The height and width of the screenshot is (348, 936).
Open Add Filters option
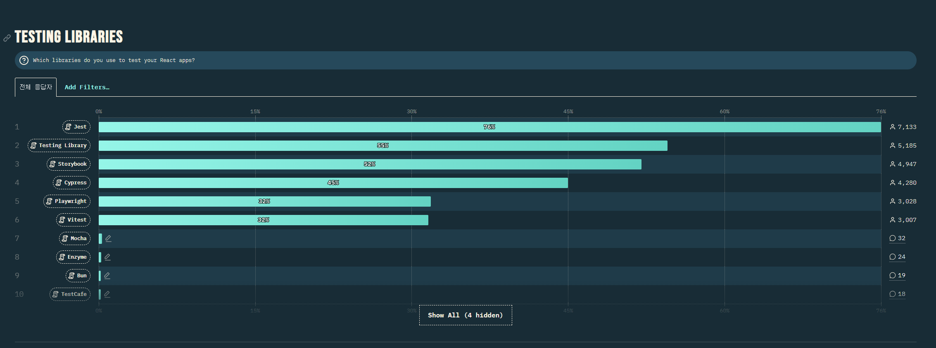pos(87,87)
